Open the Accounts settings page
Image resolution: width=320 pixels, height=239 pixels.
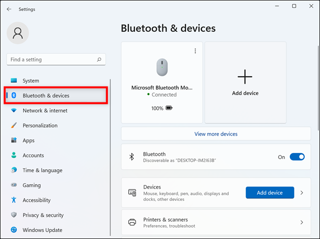tap(33, 155)
